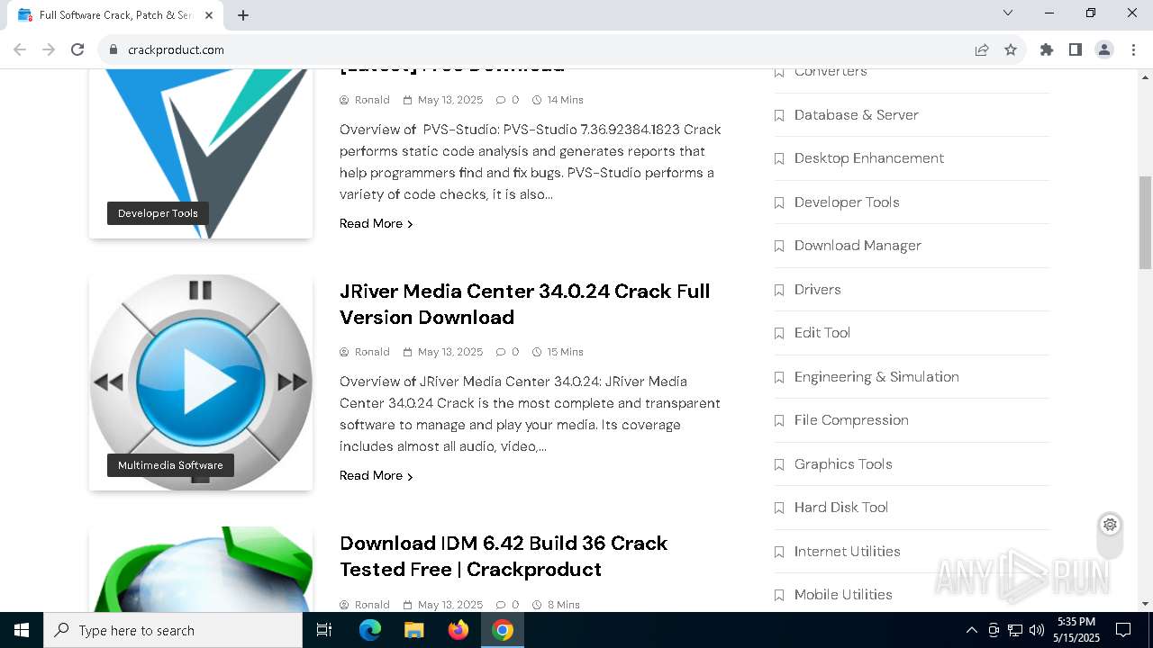
Task: Click the Developer Tools tag on PVS-Studio thumbnail
Action: click(158, 213)
